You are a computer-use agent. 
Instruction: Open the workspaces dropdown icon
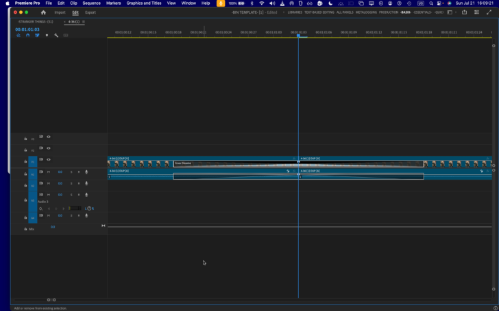pyautogui.click(x=450, y=12)
